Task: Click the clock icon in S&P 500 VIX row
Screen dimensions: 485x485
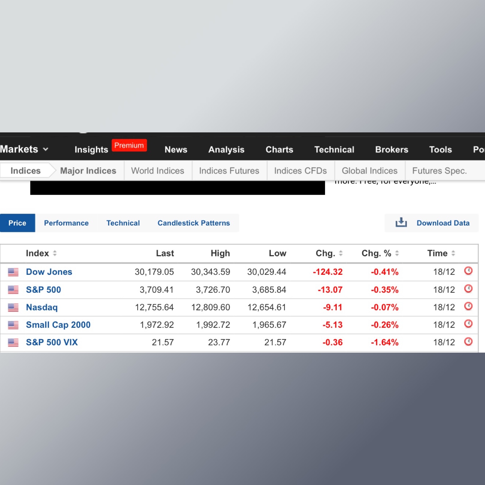Action: coord(468,341)
